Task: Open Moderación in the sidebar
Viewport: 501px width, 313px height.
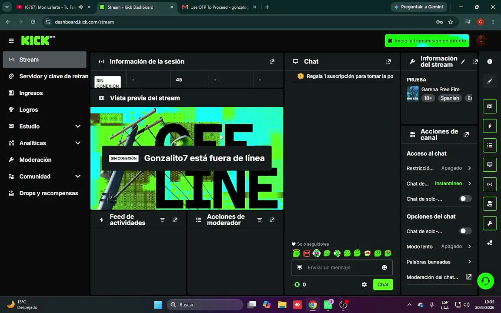Action: point(44,160)
